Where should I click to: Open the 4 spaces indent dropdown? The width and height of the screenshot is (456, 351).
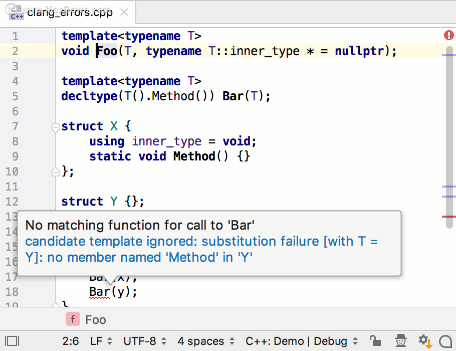(x=206, y=341)
